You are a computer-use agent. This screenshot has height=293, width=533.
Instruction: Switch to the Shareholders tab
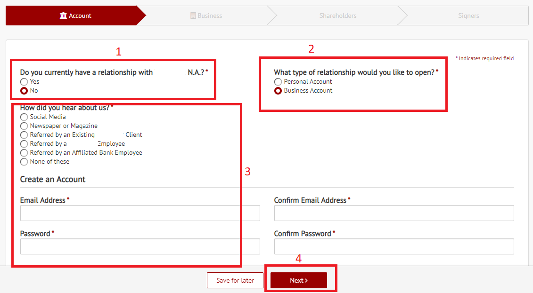pyautogui.click(x=337, y=15)
